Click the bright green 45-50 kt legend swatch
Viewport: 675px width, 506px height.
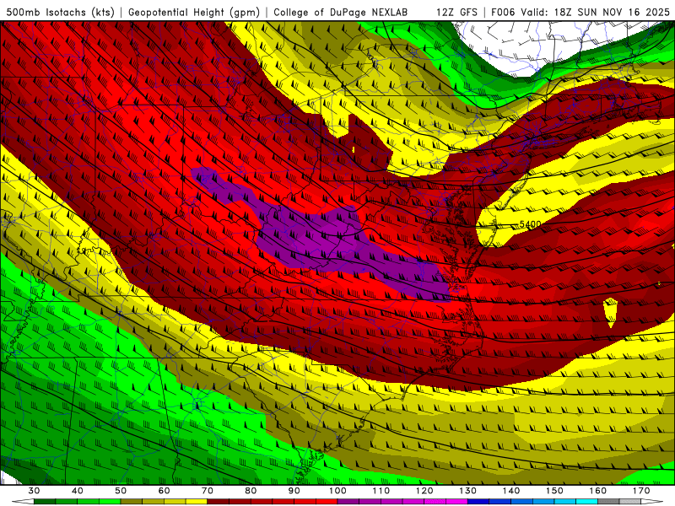[110, 501]
